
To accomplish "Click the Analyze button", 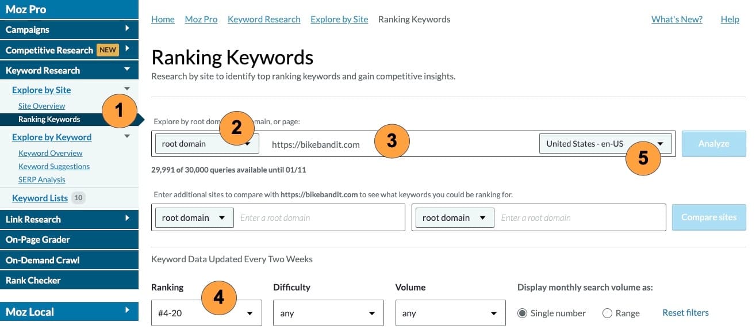I will [x=713, y=144].
